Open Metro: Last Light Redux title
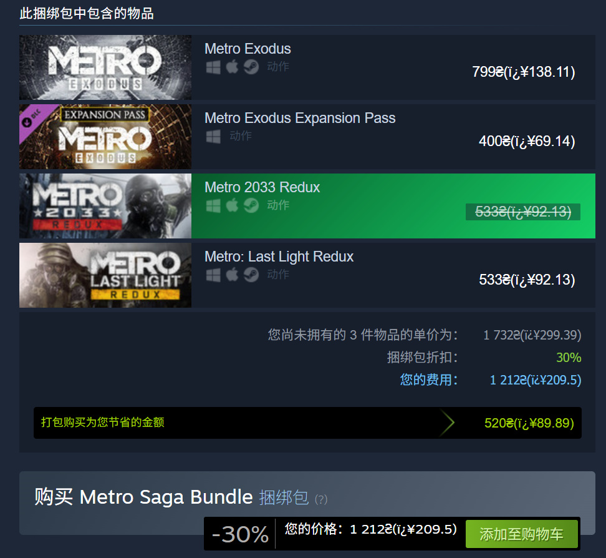 279,257
